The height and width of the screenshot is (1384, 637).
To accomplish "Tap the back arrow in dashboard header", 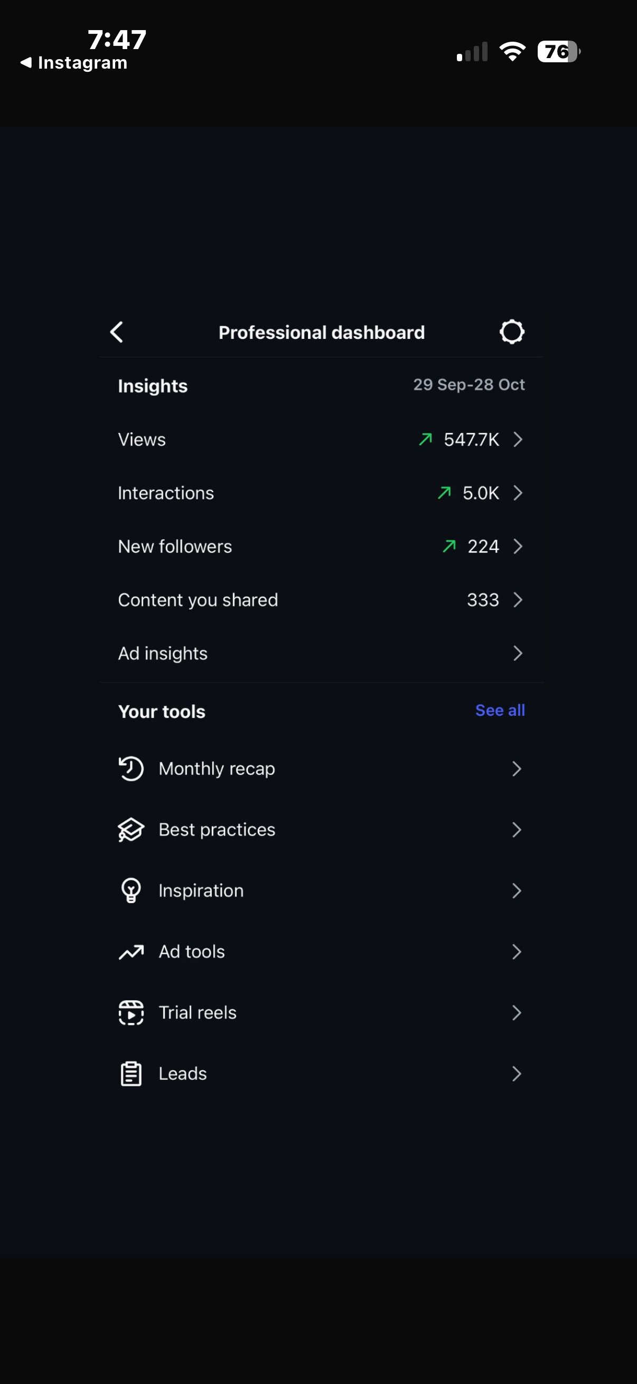I will pyautogui.click(x=117, y=332).
